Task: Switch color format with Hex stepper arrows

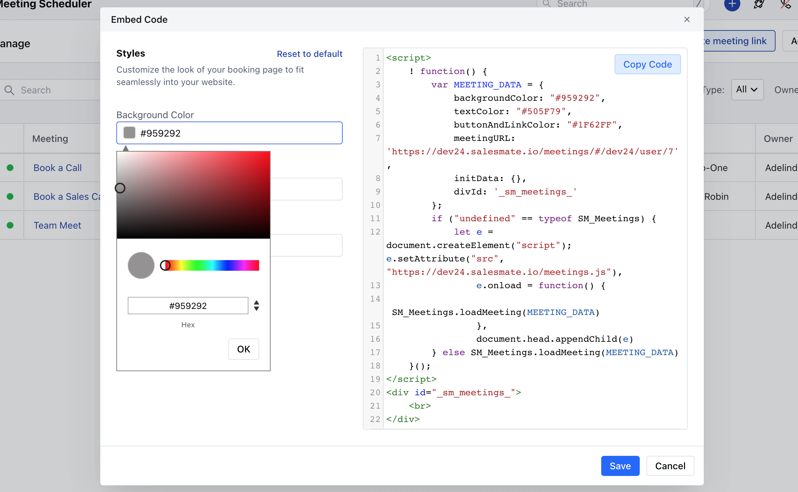Action: pos(256,306)
